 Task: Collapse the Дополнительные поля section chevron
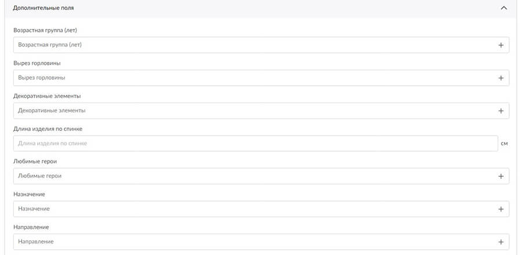click(503, 8)
